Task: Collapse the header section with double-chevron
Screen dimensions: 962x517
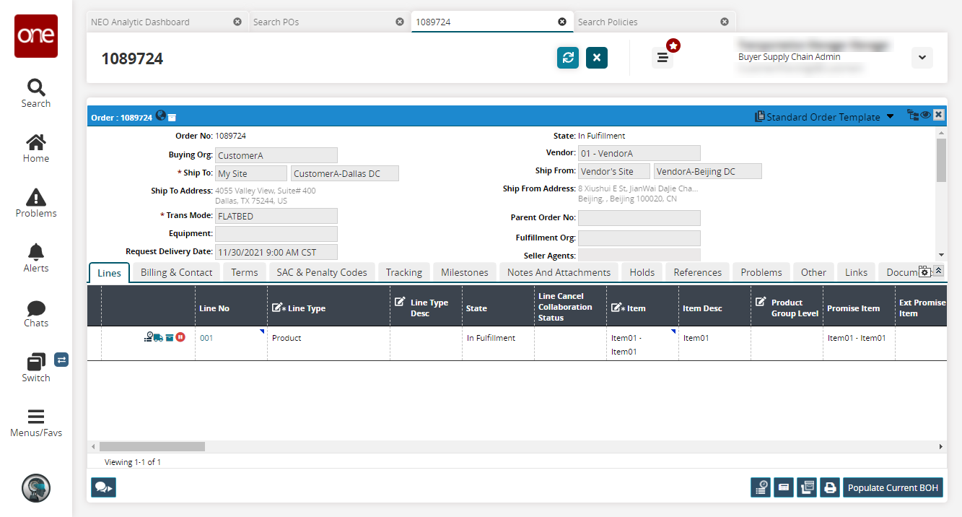Action: point(938,271)
